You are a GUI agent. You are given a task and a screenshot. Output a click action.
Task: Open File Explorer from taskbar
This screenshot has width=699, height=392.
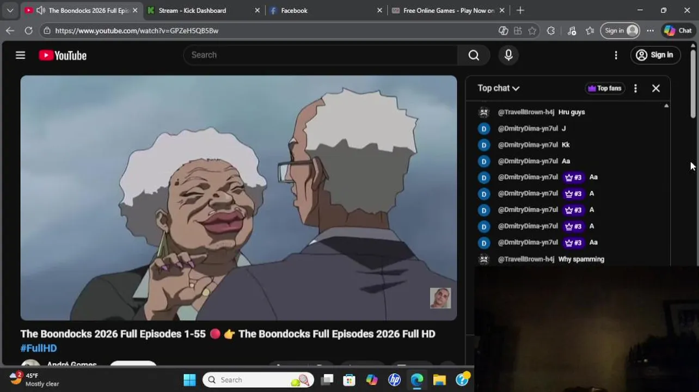(439, 379)
